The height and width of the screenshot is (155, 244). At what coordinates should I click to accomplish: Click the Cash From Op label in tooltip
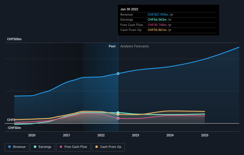pos(131,30)
